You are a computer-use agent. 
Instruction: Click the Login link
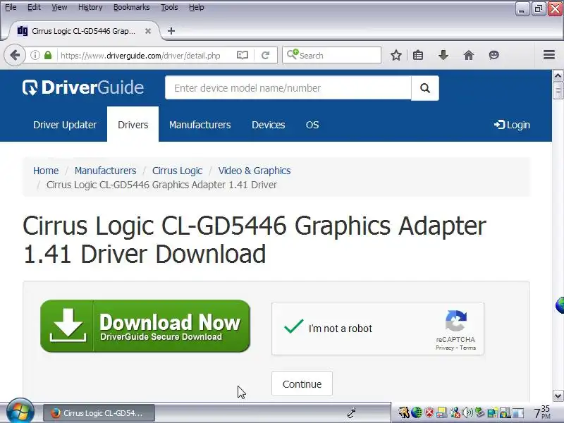click(512, 125)
